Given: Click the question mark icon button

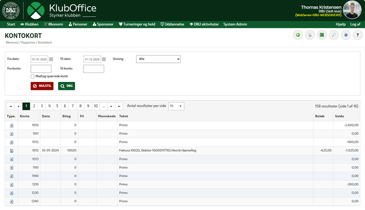Looking at the screenshot, I should [x=358, y=35].
